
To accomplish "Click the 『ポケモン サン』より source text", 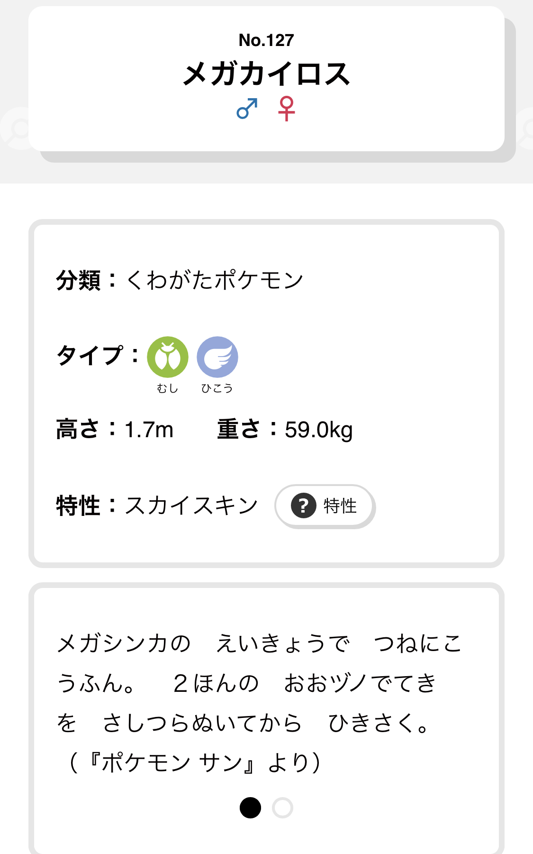I will (x=195, y=762).
